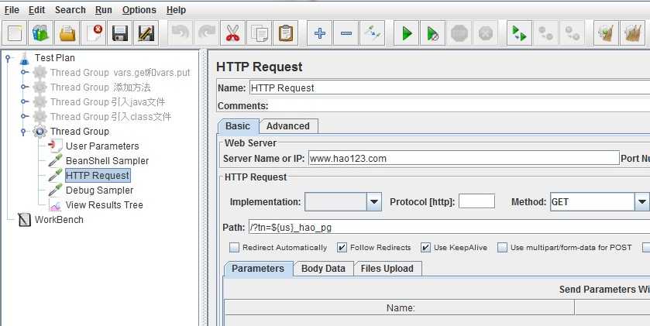The height and width of the screenshot is (326, 650).
Task: Click the Server Name or IP field
Action: click(x=463, y=158)
